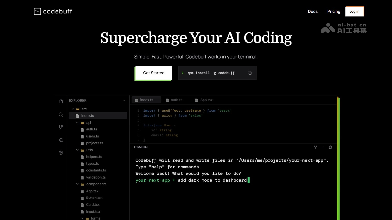
Task: Open the Pricing page
Action: click(334, 11)
